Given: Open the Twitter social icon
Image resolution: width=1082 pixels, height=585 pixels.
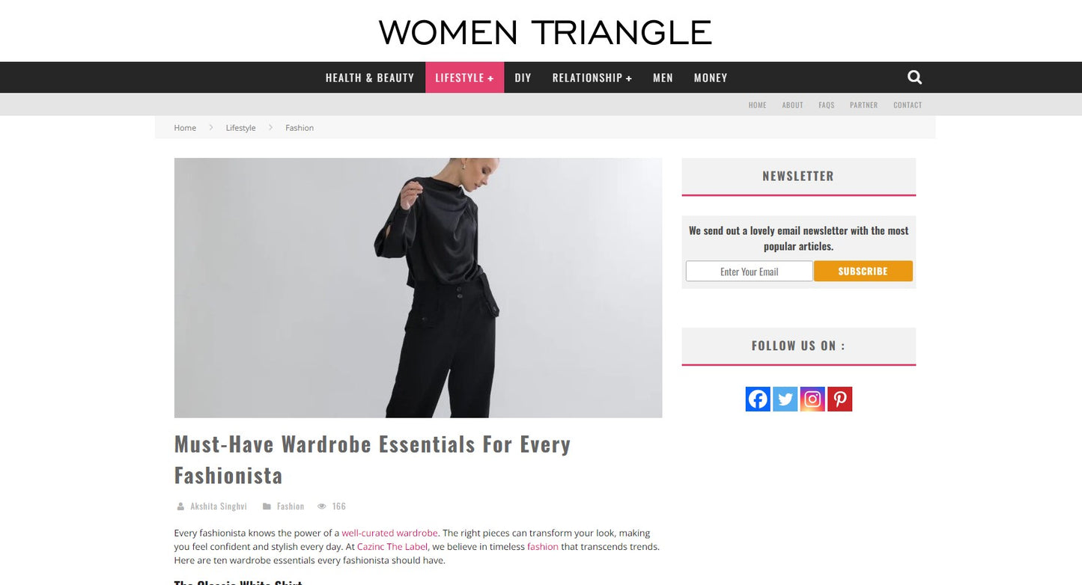Looking at the screenshot, I should point(785,399).
